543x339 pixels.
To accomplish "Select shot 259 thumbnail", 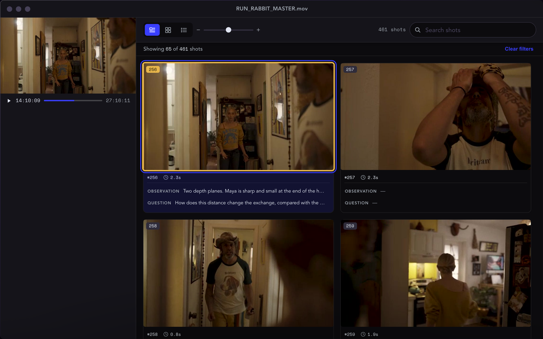I will [x=436, y=273].
